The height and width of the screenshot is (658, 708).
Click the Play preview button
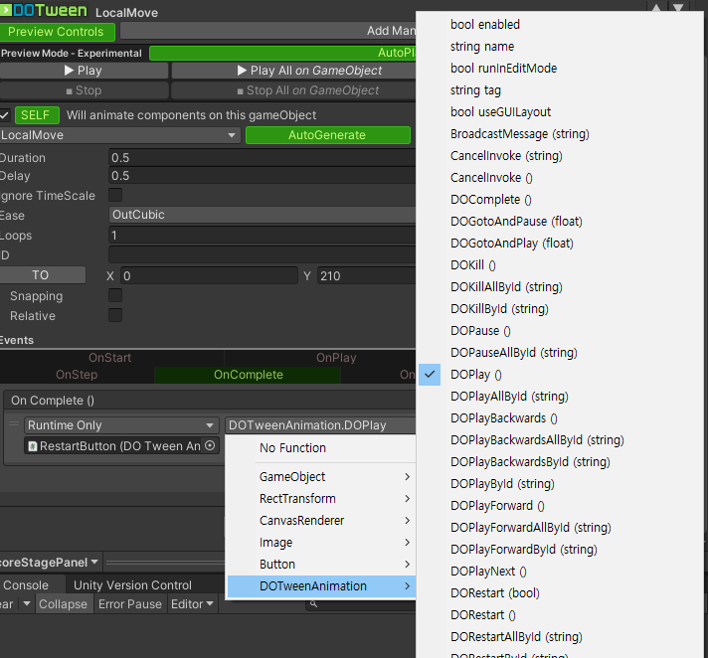point(84,71)
